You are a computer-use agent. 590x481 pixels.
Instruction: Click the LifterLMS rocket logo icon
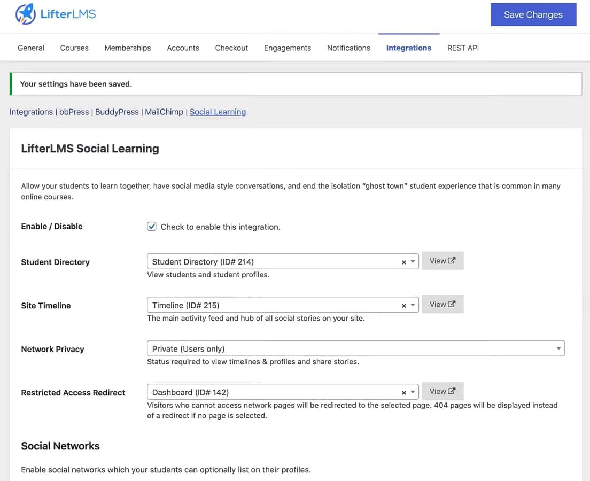(x=26, y=14)
